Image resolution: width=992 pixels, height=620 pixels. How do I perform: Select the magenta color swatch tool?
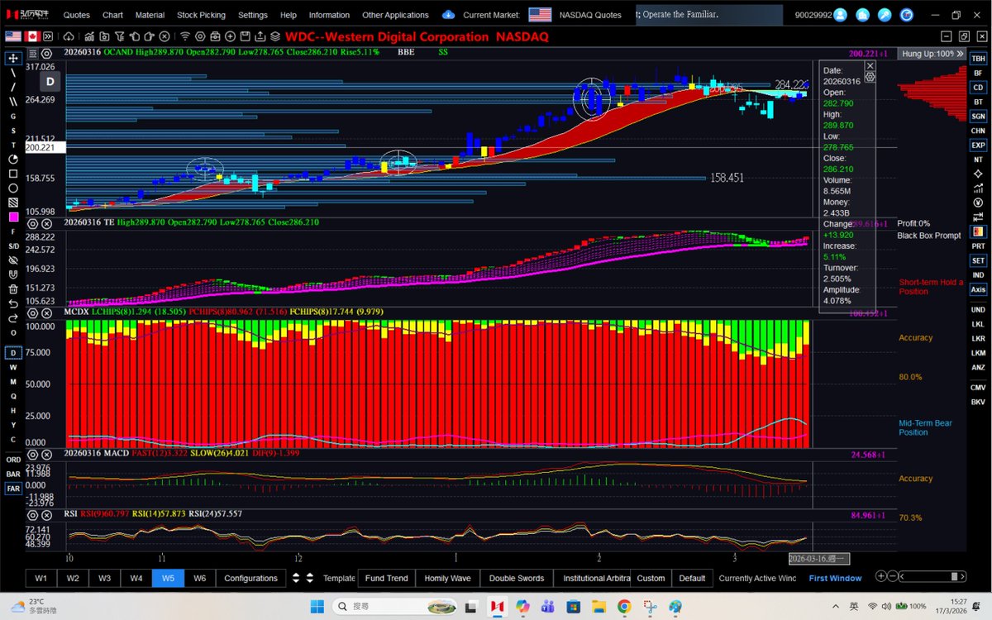coord(13,217)
